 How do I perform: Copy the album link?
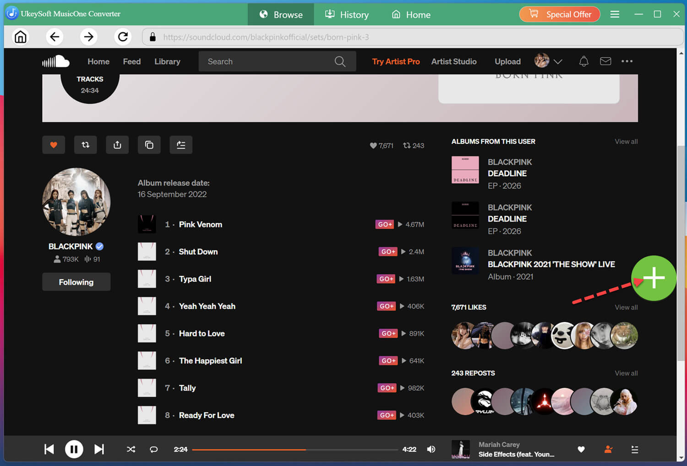pyautogui.click(x=149, y=145)
